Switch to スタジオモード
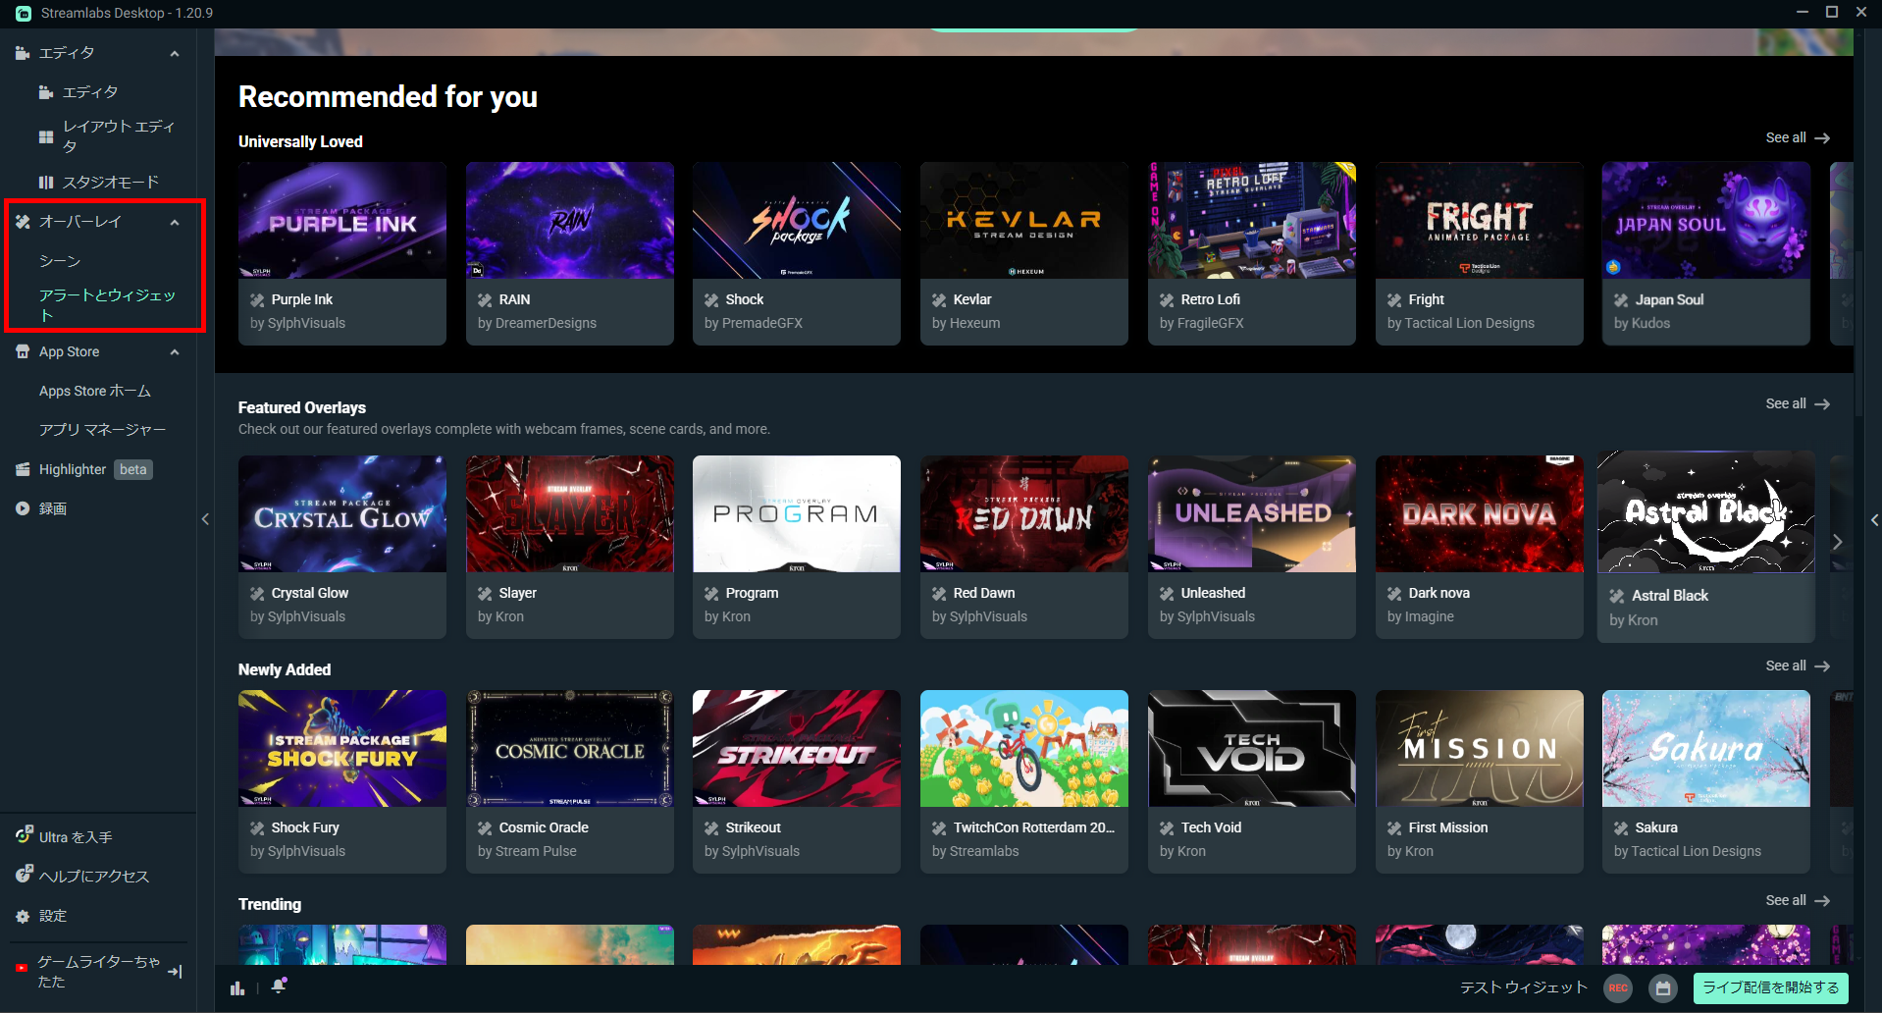This screenshot has height=1013, width=1882. 111,183
